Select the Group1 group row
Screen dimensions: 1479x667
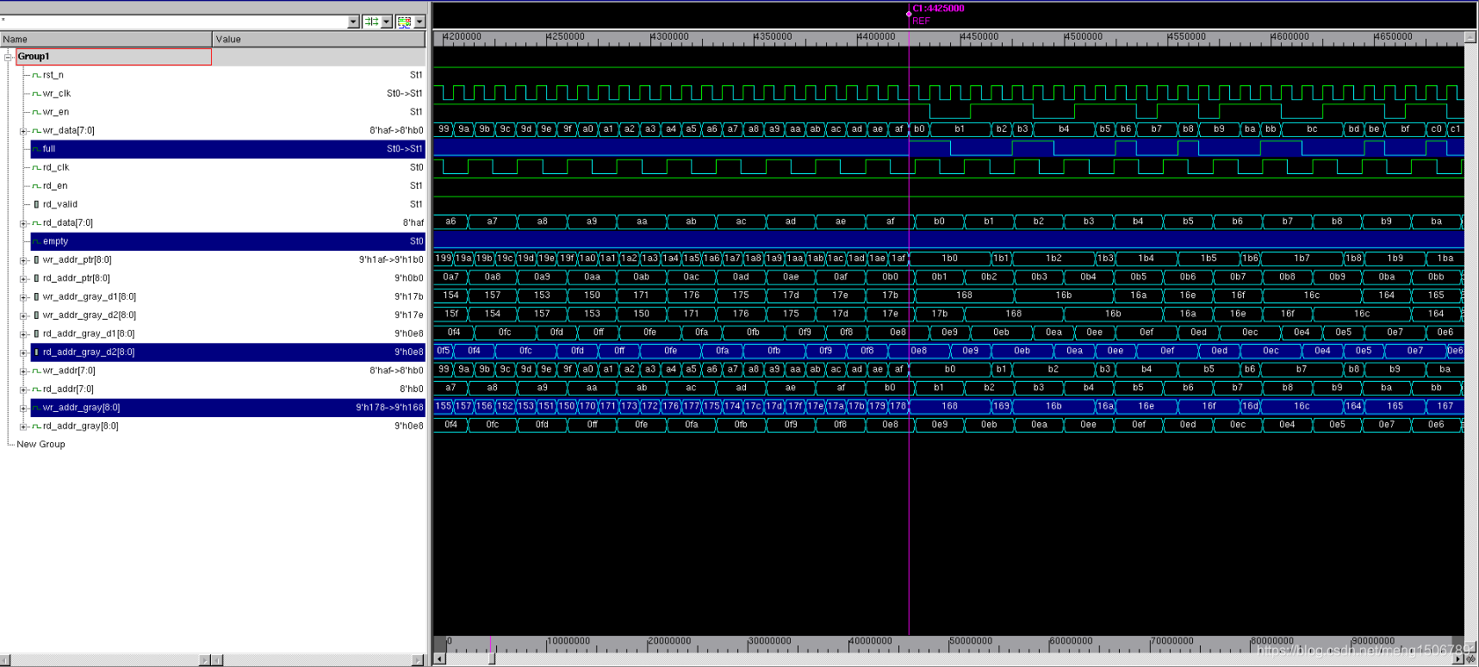tap(112, 56)
